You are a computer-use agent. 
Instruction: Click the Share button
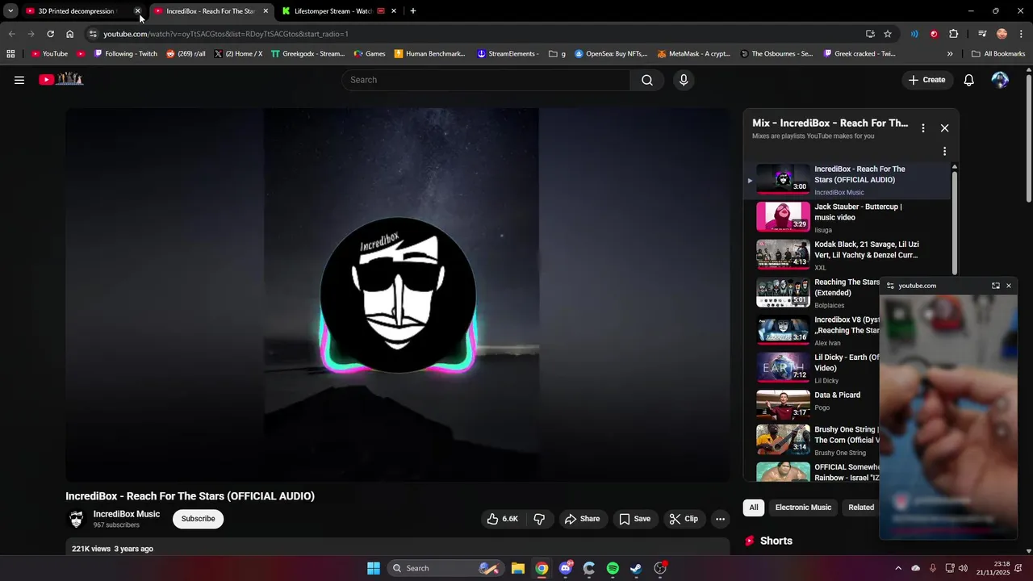[x=582, y=519]
